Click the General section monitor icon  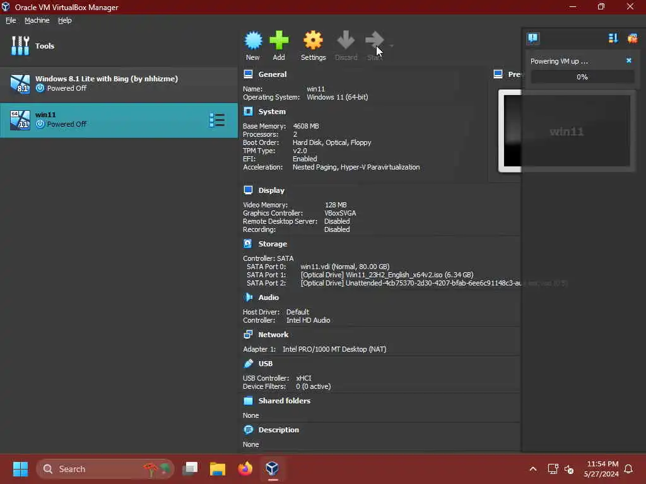click(248, 74)
